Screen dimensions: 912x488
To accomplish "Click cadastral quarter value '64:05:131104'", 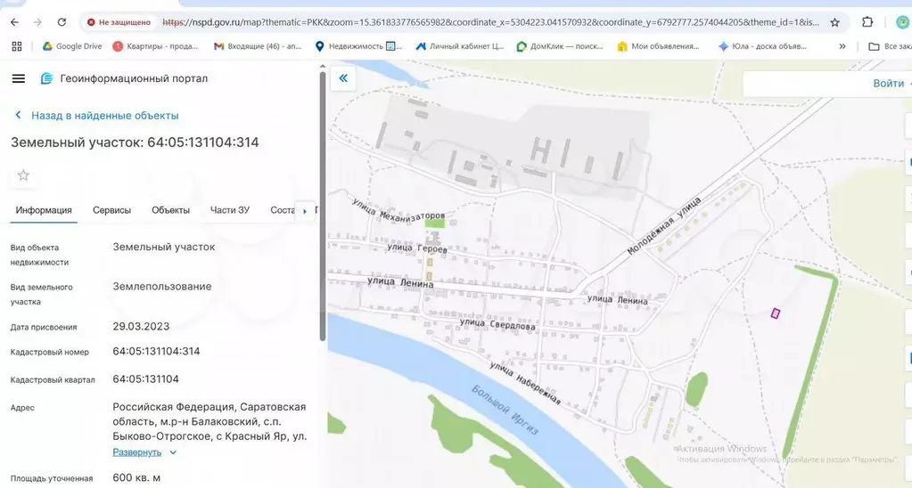I will tap(146, 379).
